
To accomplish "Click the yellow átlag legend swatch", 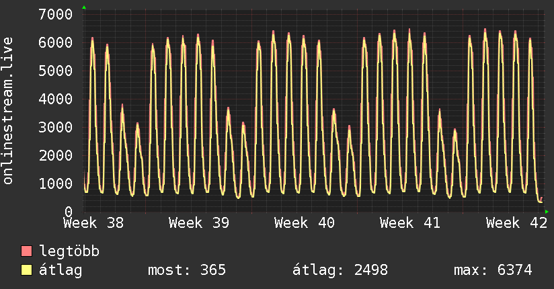I will point(26,270).
